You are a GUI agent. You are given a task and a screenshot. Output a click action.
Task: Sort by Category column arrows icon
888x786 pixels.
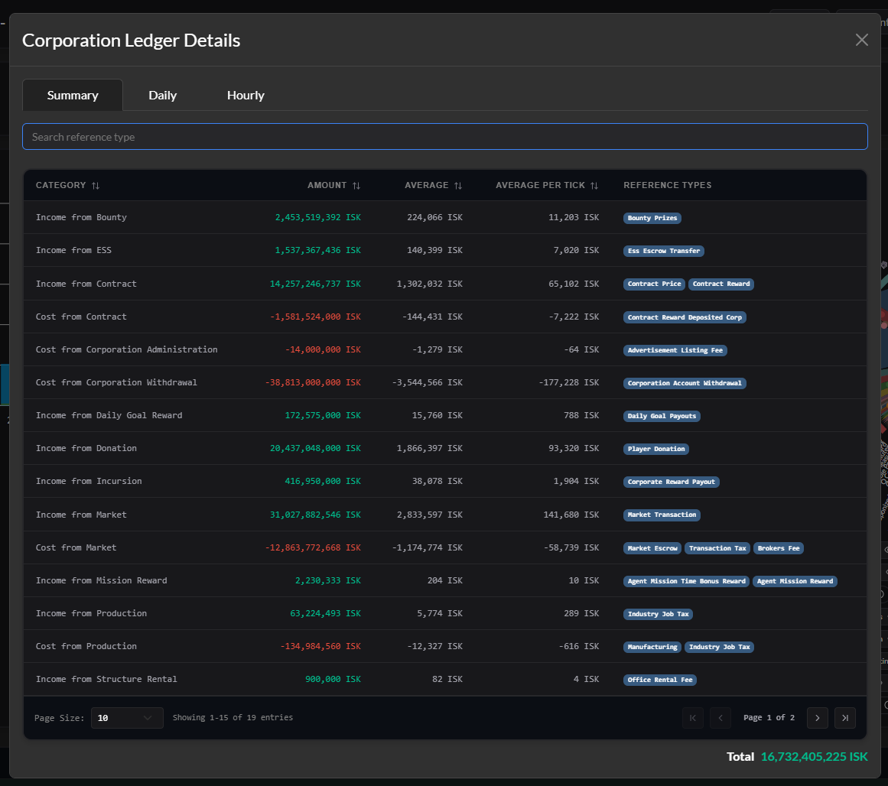pos(96,186)
